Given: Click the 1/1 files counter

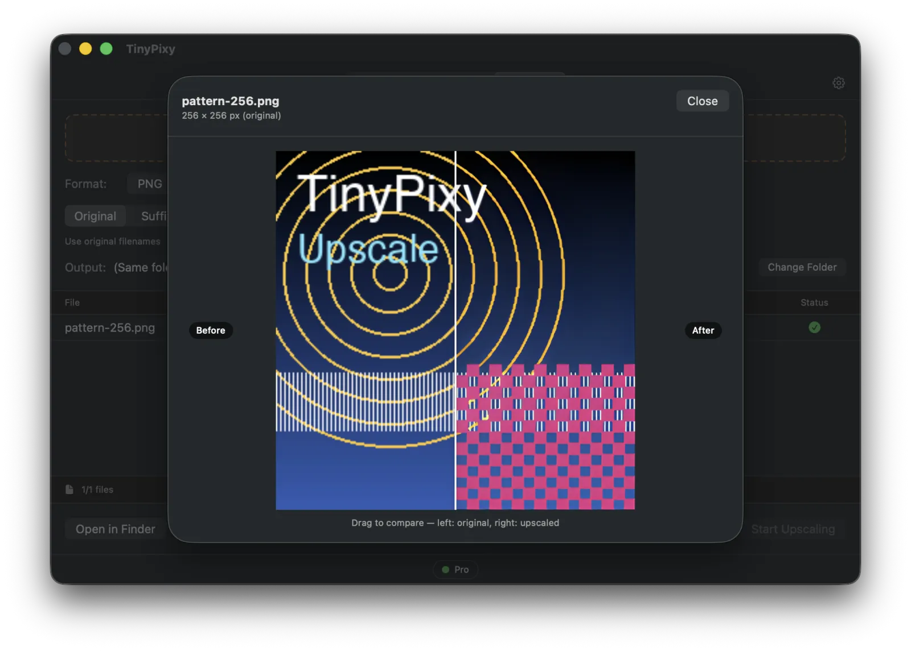Looking at the screenshot, I should 97,490.
